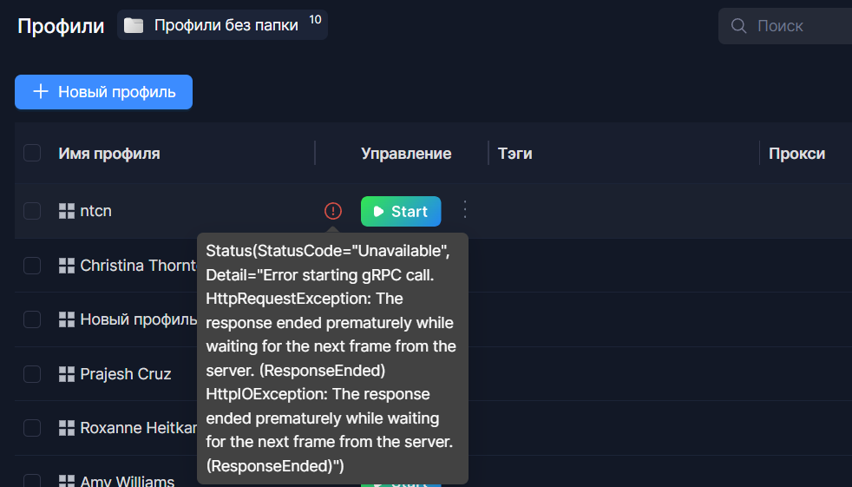Open the three-dot menu for ntcn
The image size is (852, 487).
pyautogui.click(x=464, y=210)
